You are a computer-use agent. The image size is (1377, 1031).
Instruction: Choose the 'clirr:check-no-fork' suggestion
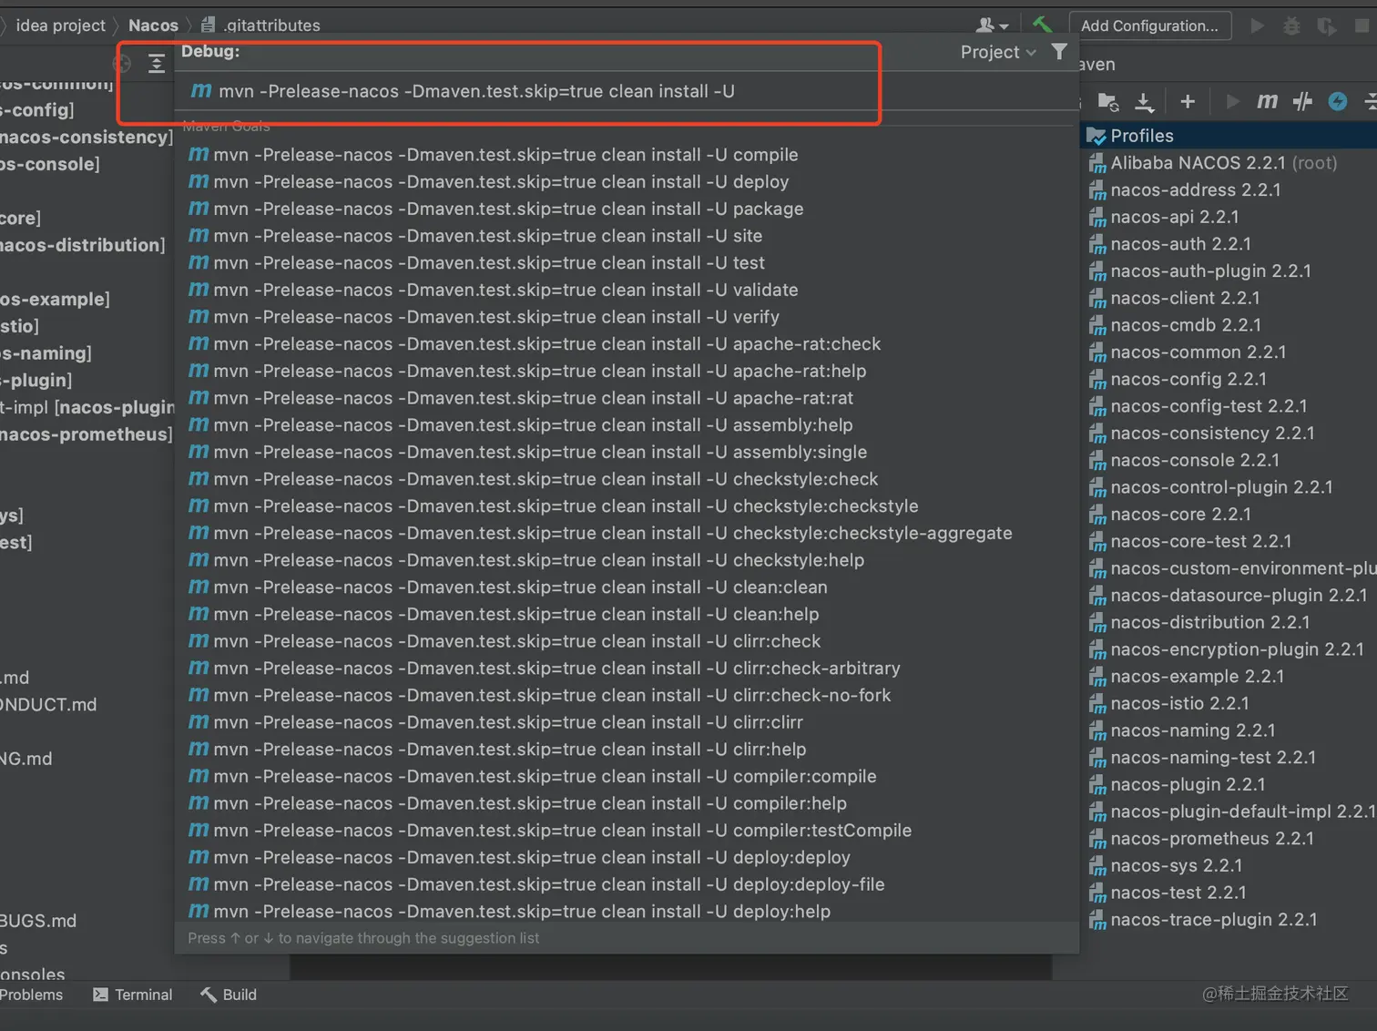(627, 695)
